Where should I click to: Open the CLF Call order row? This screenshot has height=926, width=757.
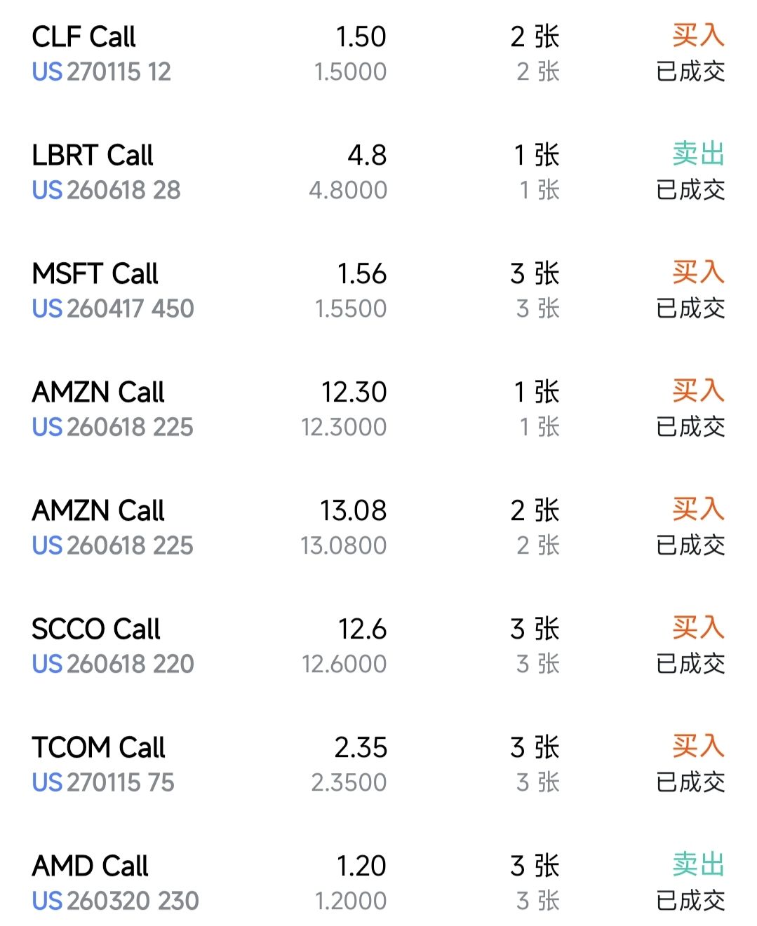[83, 37]
